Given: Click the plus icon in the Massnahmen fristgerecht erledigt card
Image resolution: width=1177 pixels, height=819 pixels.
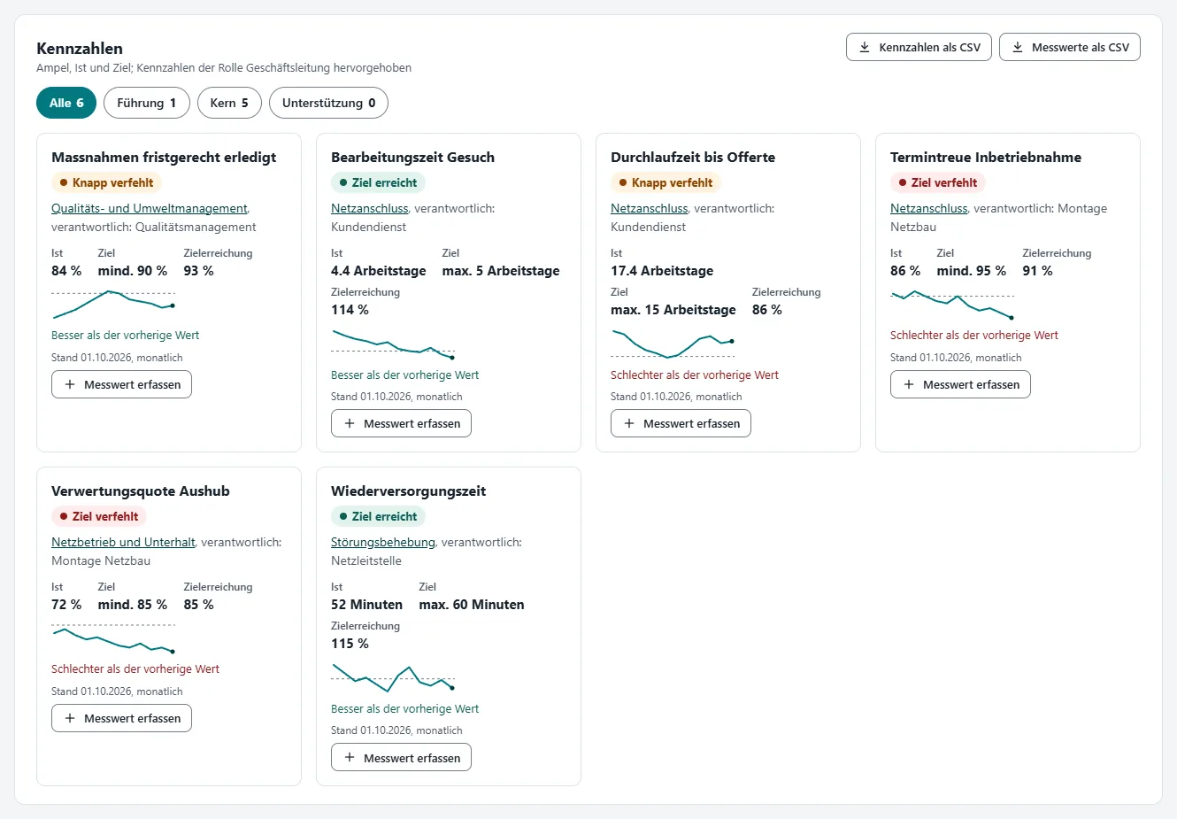Looking at the screenshot, I should coord(70,384).
